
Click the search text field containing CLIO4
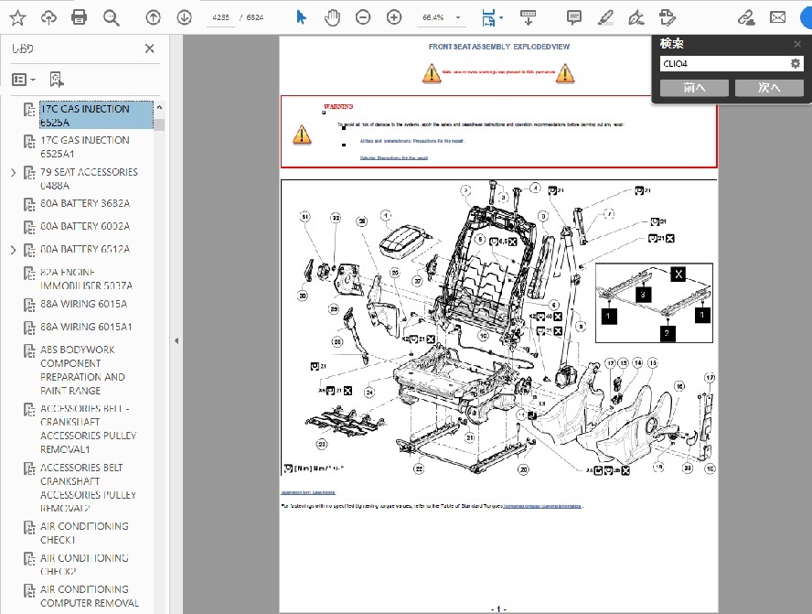click(x=724, y=64)
